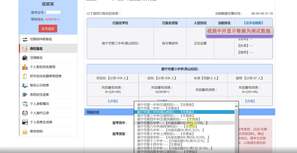Click 等级组合 A(5A1B+) text
Viewport: 297px width, 153px height.
pos(45,19)
